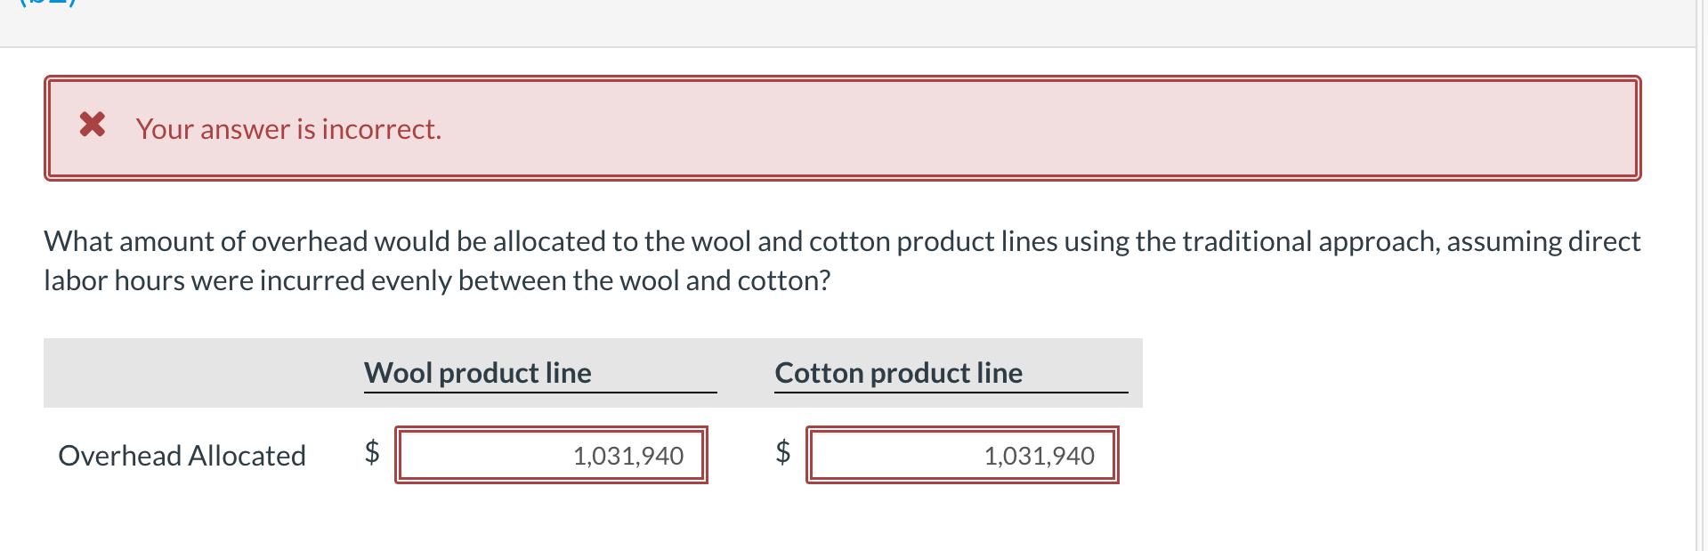Click the Overhead Allocated row label

(x=182, y=455)
